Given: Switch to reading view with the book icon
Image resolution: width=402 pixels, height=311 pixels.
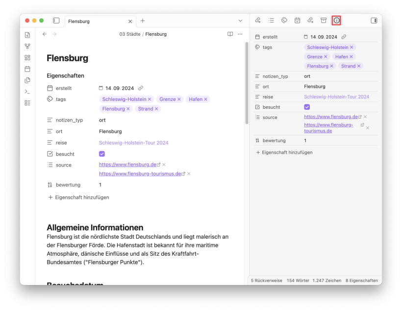Looking at the screenshot, I should (x=230, y=34).
